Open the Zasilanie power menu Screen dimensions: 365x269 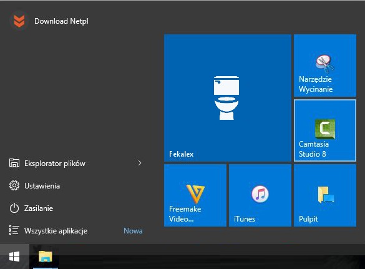[75, 208]
